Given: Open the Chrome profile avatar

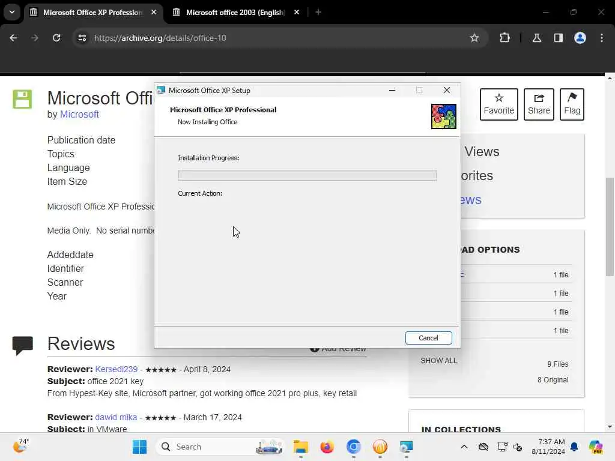Looking at the screenshot, I should pos(580,38).
